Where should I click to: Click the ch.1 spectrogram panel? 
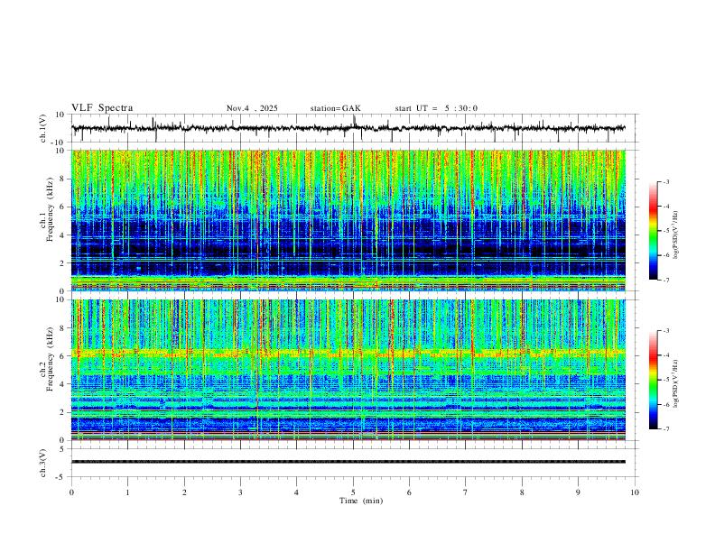pyautogui.click(x=348, y=220)
